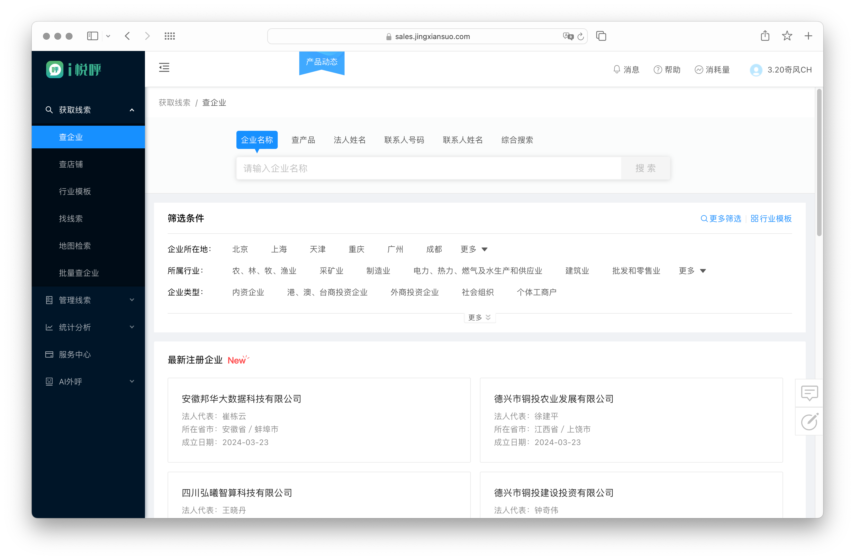Open 更多 dropdown for 企业所在地

(473, 249)
